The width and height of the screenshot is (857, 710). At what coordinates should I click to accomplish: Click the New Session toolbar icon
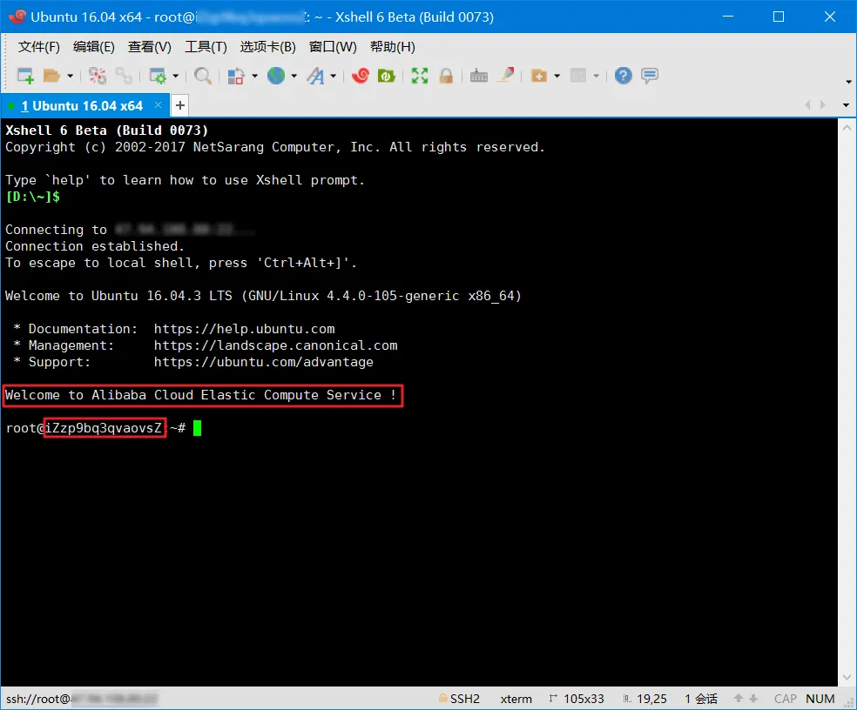coord(25,76)
